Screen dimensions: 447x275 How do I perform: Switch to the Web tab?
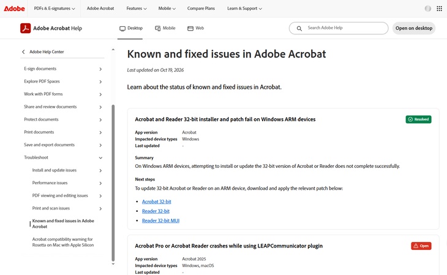[195, 28]
